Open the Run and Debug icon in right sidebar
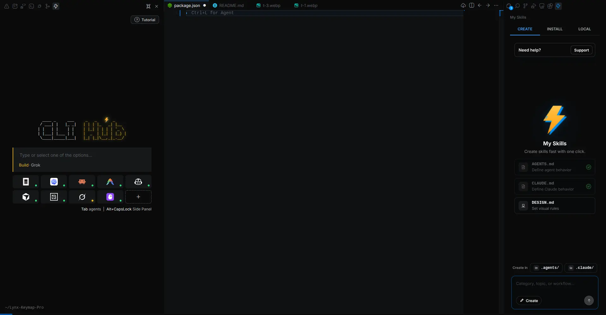This screenshot has height=315, width=606. (534, 6)
